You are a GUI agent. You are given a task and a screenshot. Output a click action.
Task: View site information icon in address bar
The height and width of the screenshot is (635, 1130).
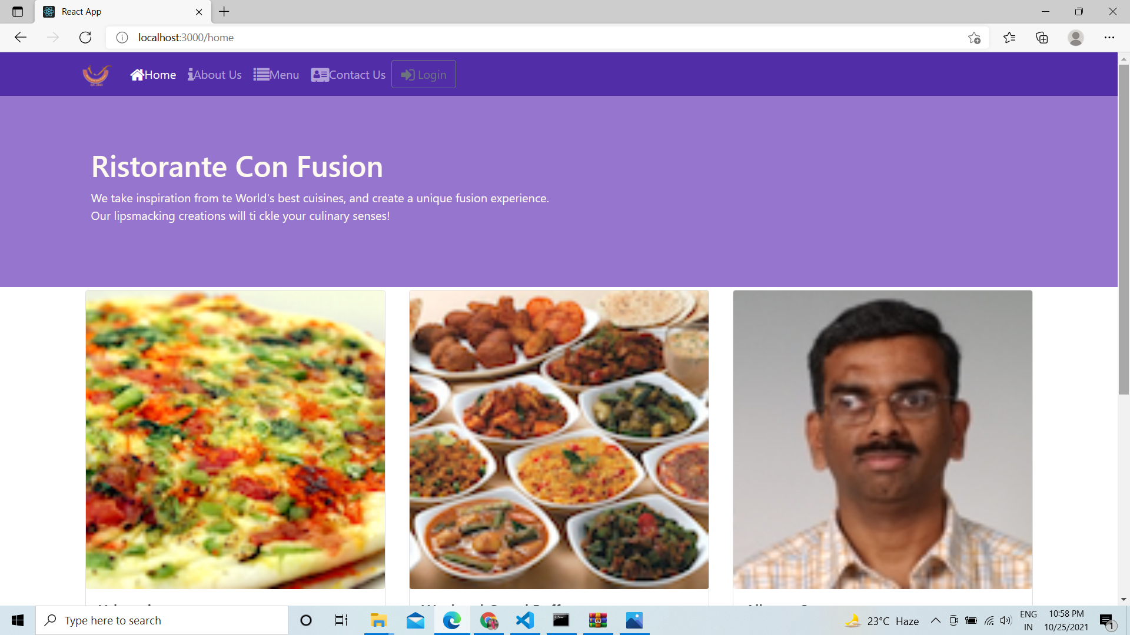pyautogui.click(x=122, y=38)
